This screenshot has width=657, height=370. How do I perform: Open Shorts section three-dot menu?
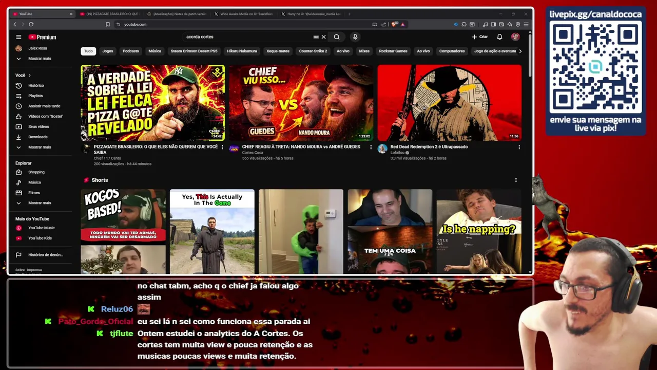point(516,180)
